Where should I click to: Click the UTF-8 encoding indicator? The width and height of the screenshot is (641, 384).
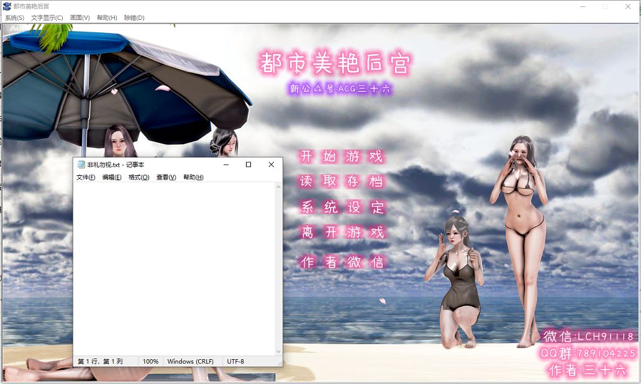[x=235, y=361]
